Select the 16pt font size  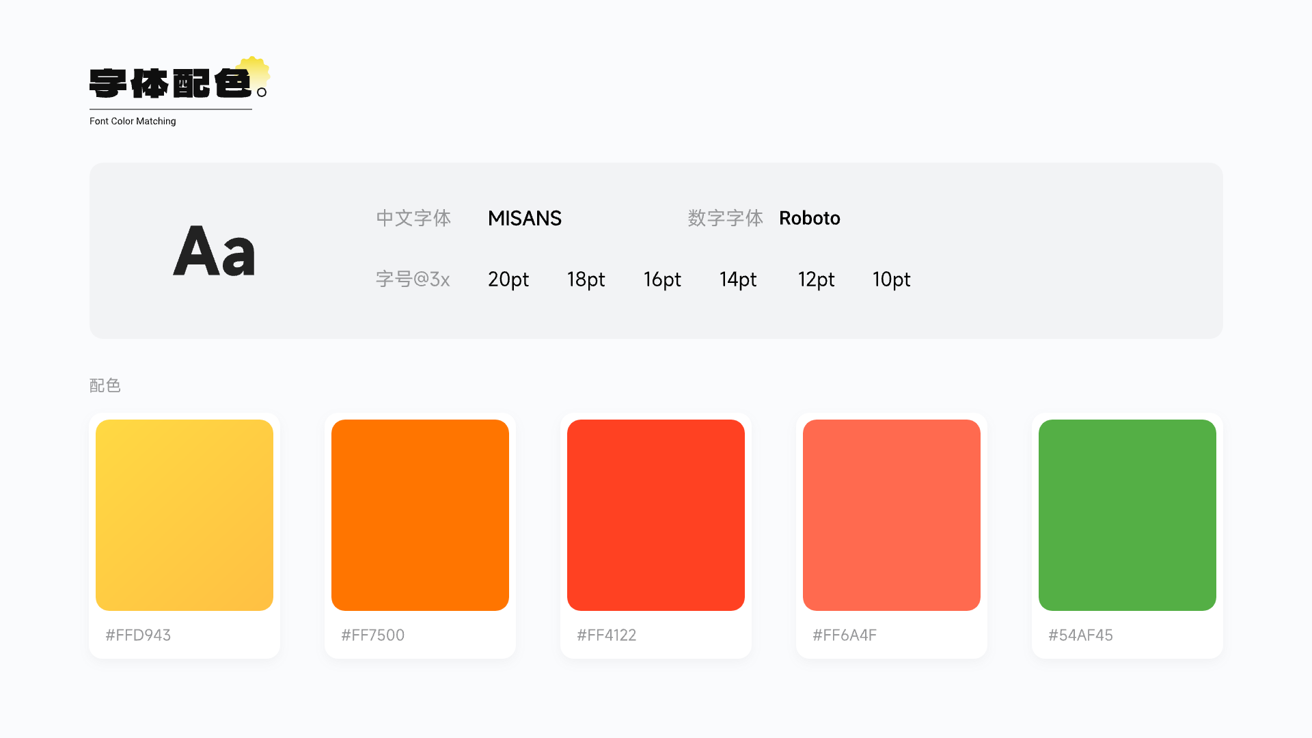[x=662, y=279]
